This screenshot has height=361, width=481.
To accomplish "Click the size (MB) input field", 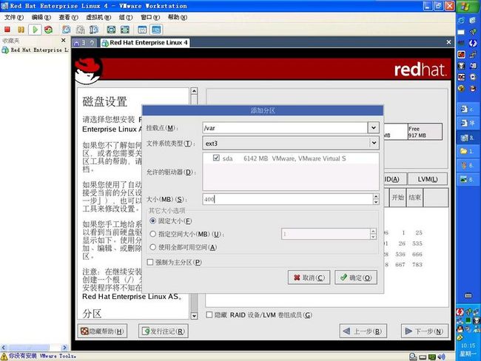I will pos(288,199).
